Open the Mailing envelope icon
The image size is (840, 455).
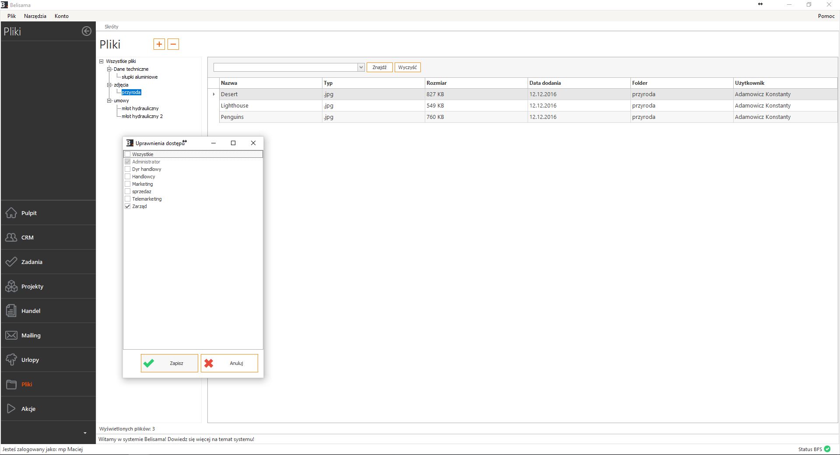tap(11, 335)
